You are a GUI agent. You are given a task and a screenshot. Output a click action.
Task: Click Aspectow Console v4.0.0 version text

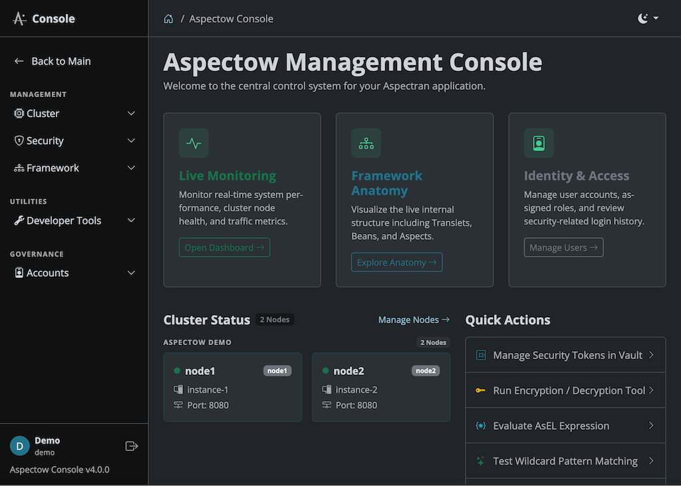tap(59, 470)
